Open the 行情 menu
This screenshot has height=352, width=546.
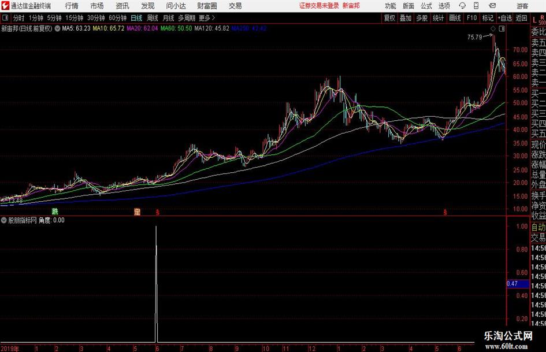[72, 6]
